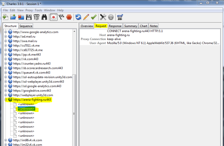Select last <unknown> request under arena-fighting.ru
This screenshot has width=224, height=146.
(x=26, y=136)
